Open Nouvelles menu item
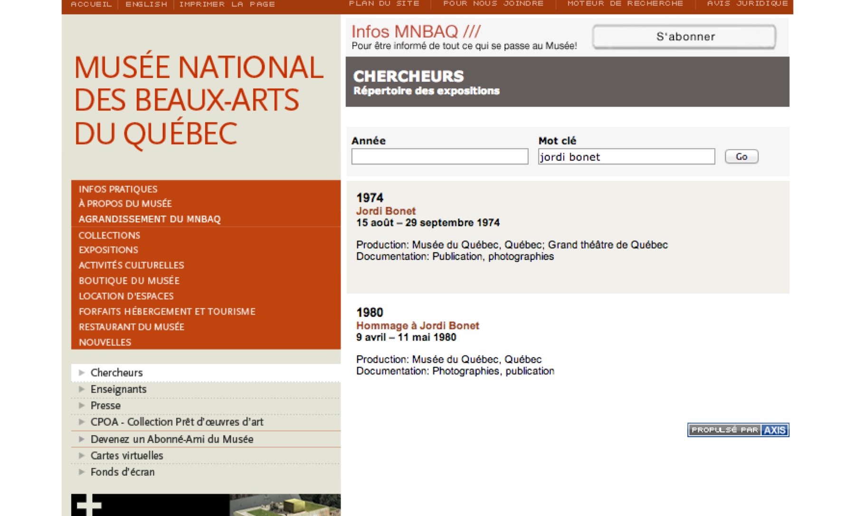This screenshot has width=855, height=516. click(x=104, y=342)
